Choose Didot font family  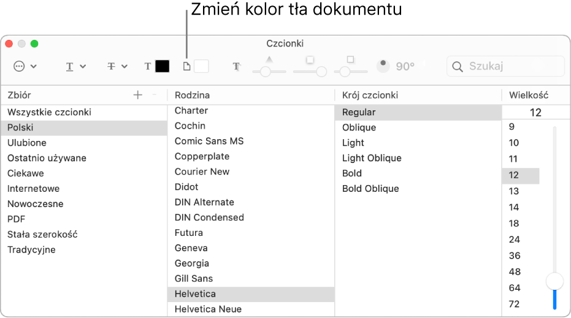251,187
